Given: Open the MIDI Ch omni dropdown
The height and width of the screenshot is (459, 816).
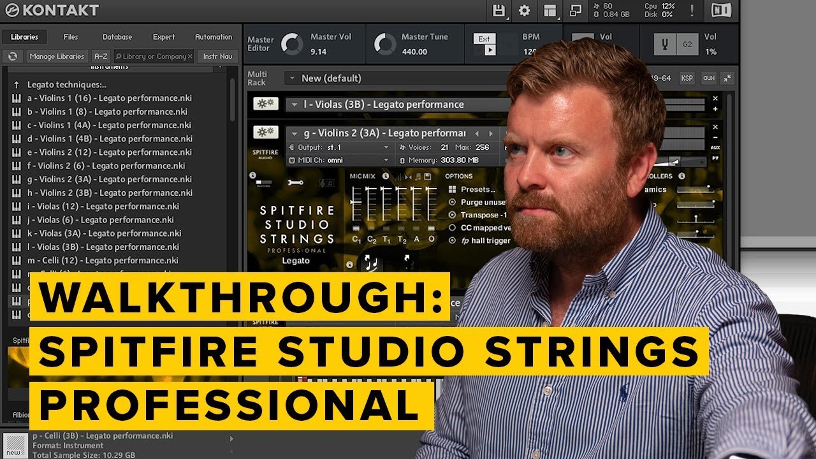Looking at the screenshot, I should [340, 160].
